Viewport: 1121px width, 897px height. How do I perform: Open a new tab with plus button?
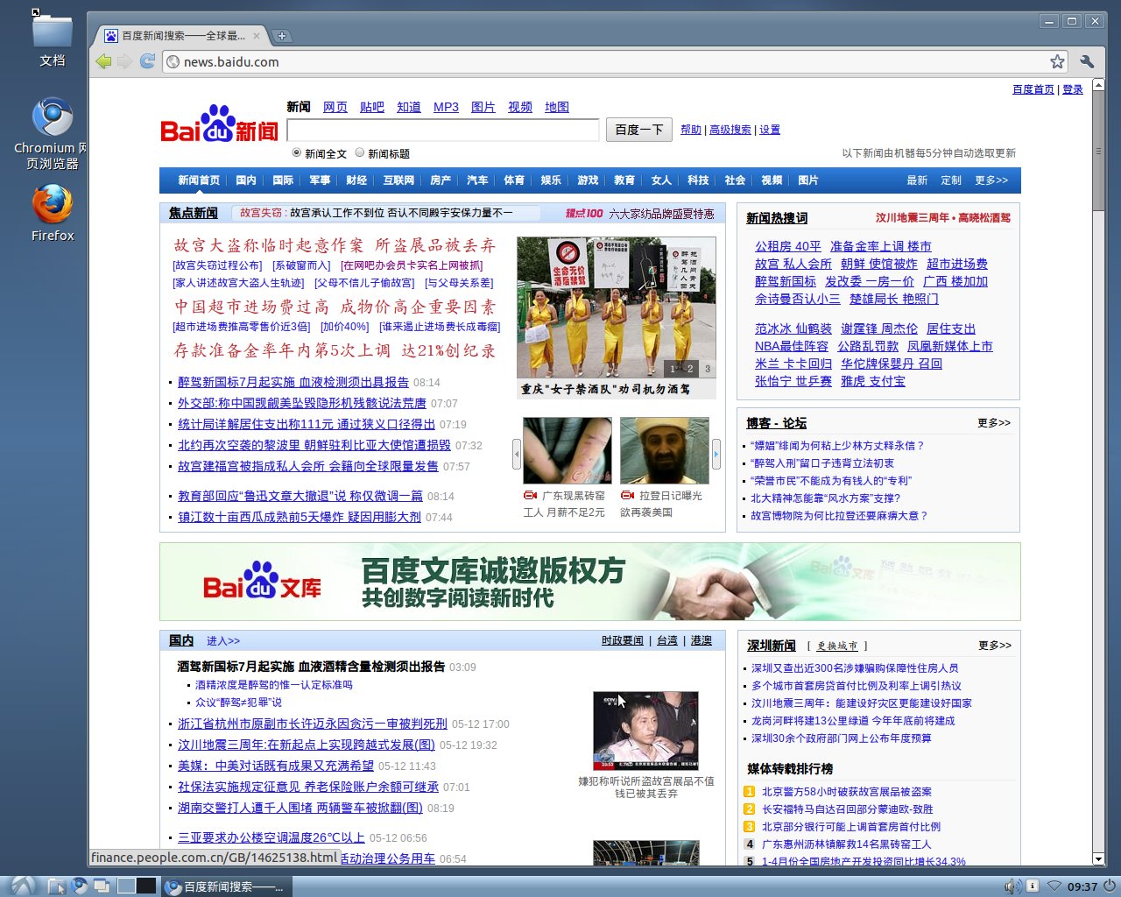click(x=282, y=36)
